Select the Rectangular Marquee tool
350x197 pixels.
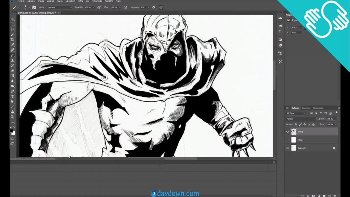12,24
